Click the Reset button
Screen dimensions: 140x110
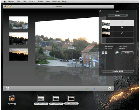(x=127, y=53)
